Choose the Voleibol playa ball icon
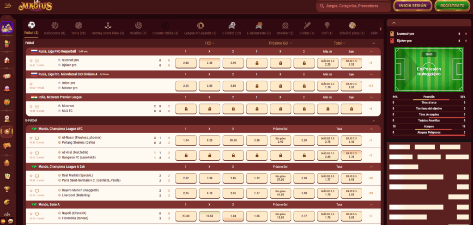 point(352,25)
